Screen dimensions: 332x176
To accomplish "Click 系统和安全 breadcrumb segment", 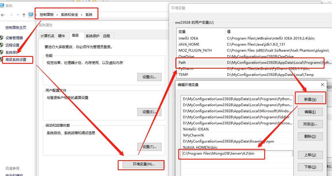I will tap(70, 15).
